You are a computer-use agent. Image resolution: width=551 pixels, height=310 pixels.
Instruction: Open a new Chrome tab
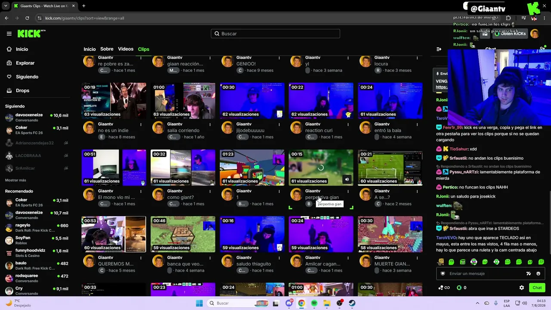point(84,6)
